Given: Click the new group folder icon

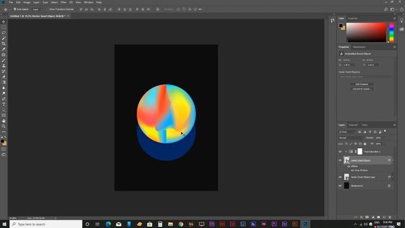Looking at the screenshot, I should [x=378, y=217].
